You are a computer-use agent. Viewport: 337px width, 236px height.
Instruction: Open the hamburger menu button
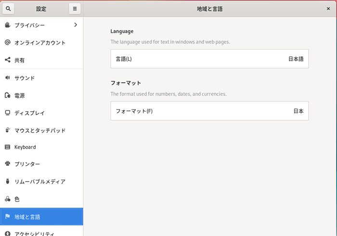[x=75, y=9]
